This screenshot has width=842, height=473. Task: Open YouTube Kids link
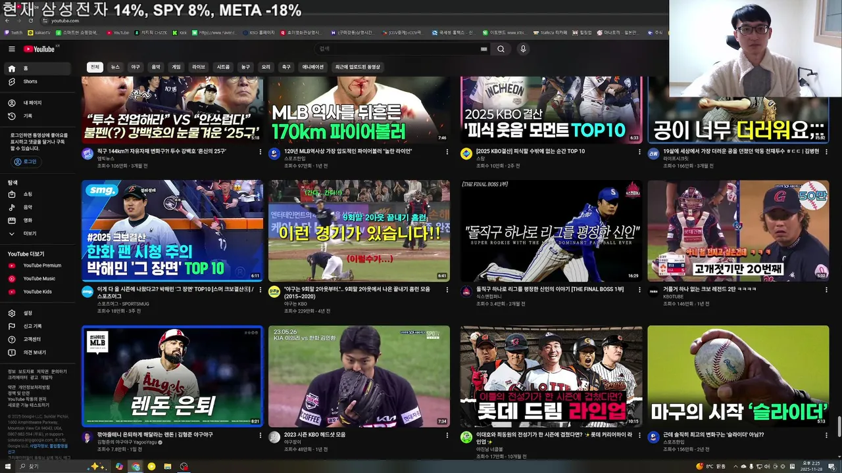click(36, 292)
